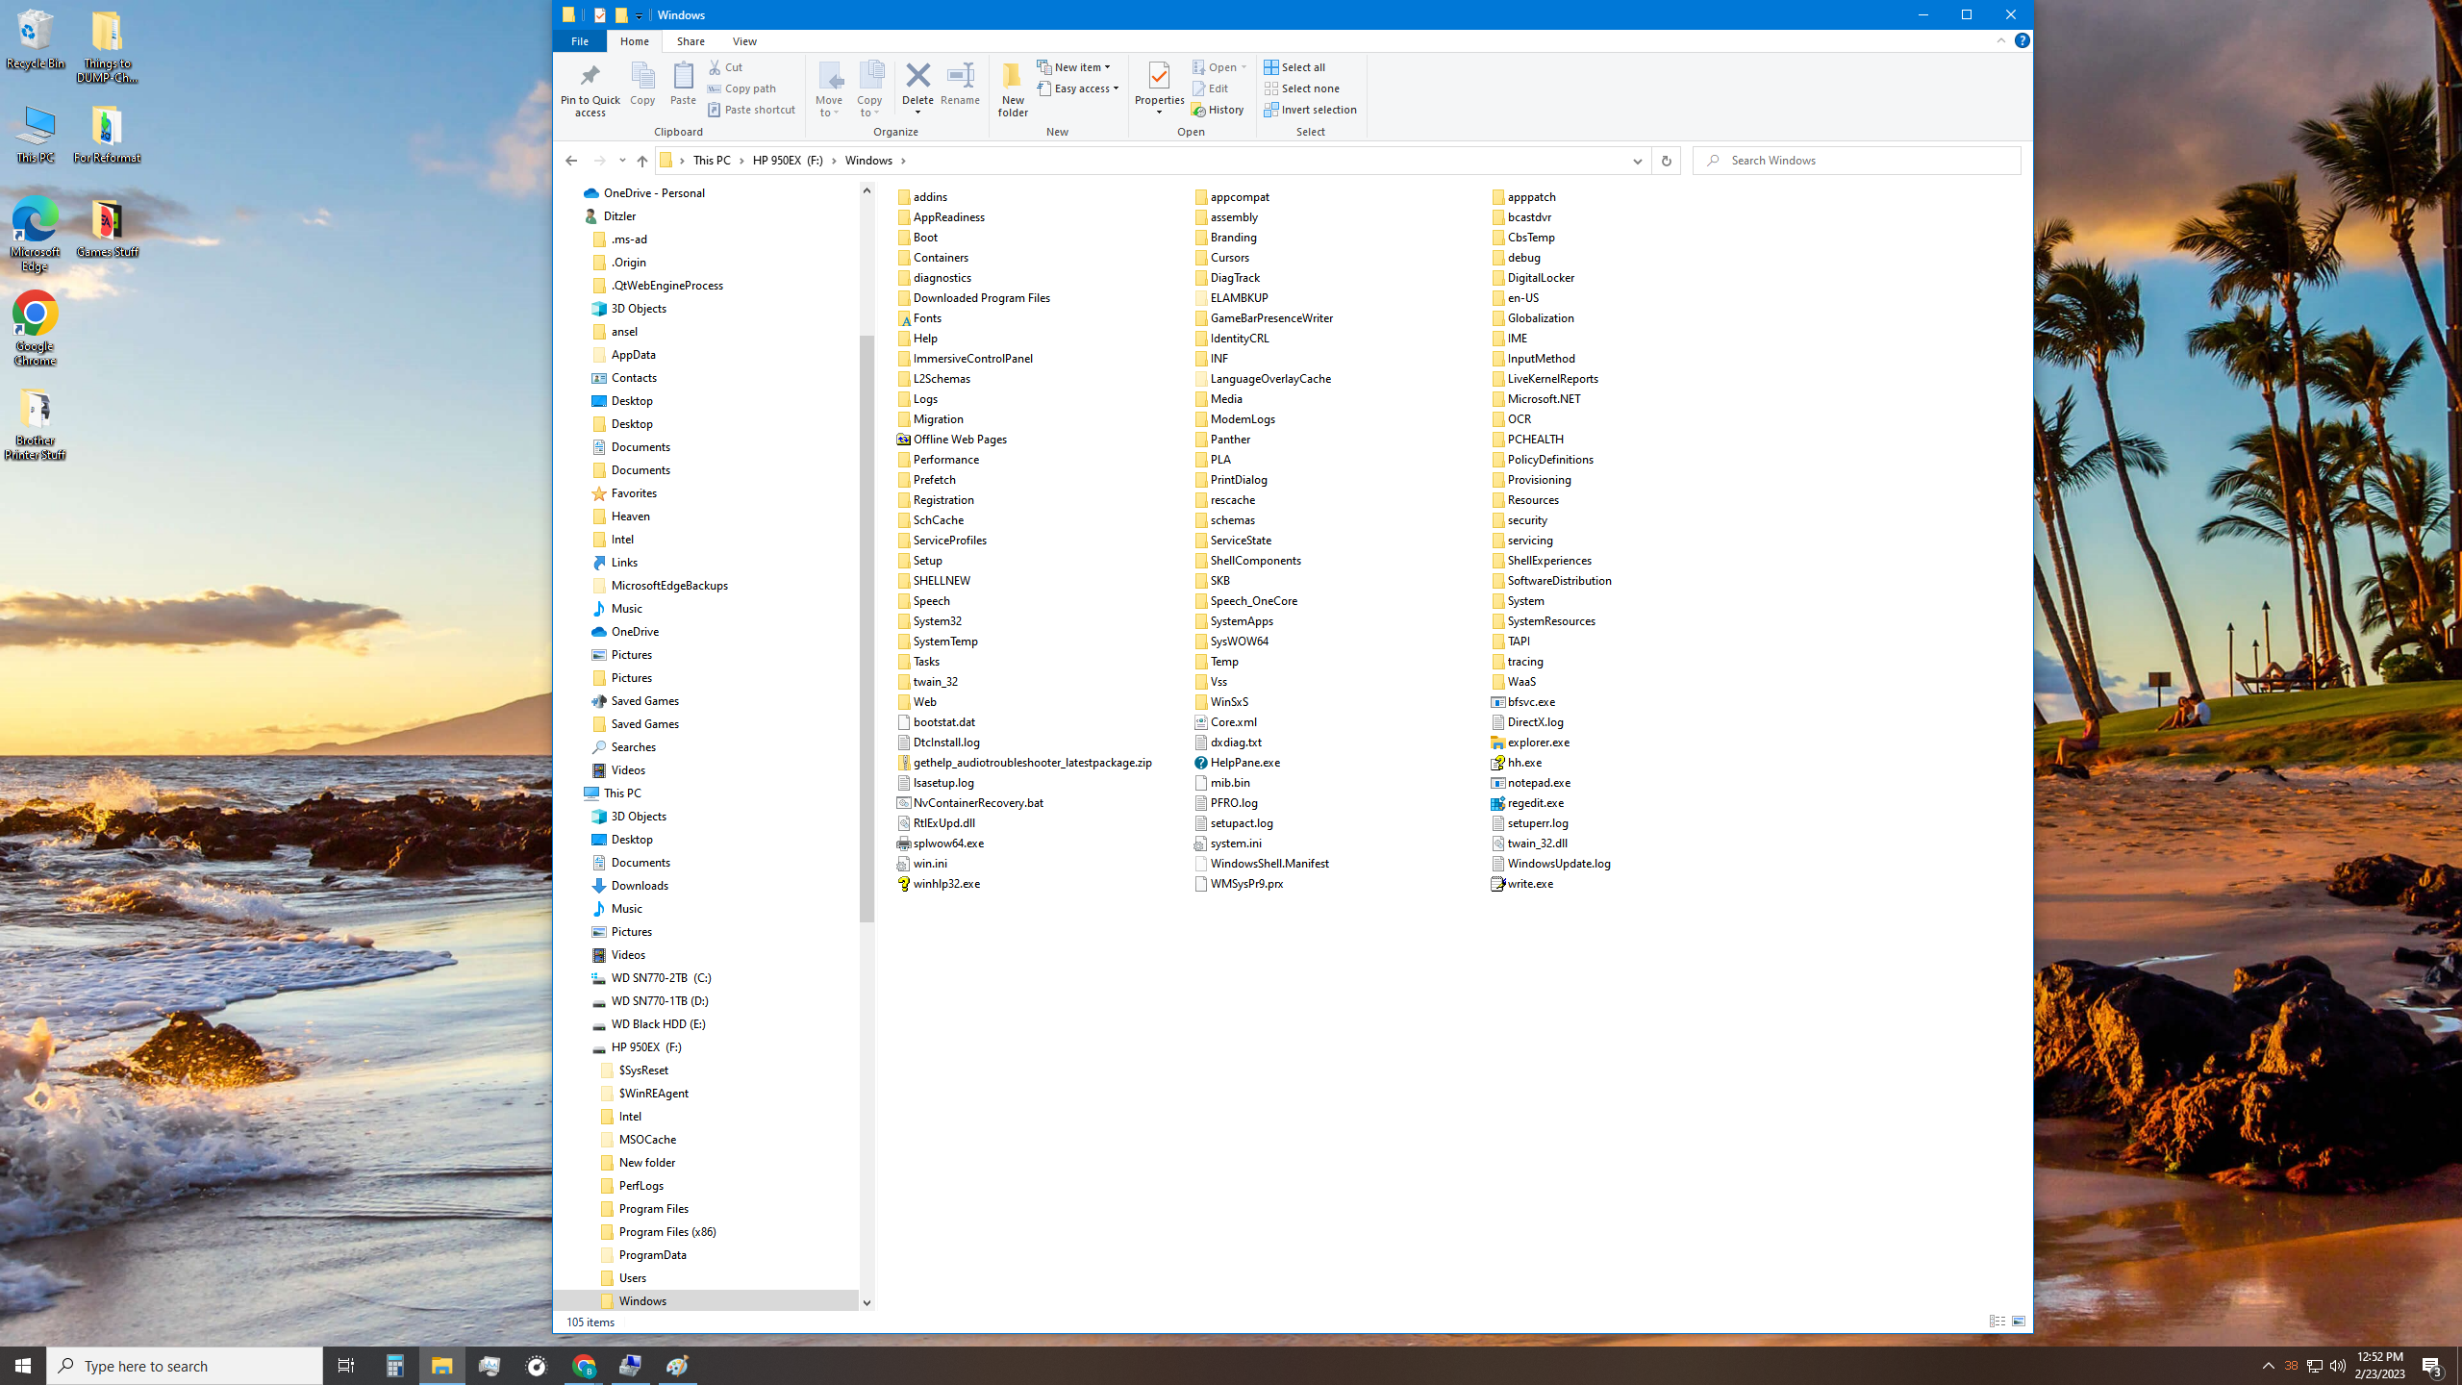Viewport: 2462px width, 1385px height.
Task: Open Customize Quick Access Toolbar dropdown
Action: pyautogui.click(x=639, y=15)
